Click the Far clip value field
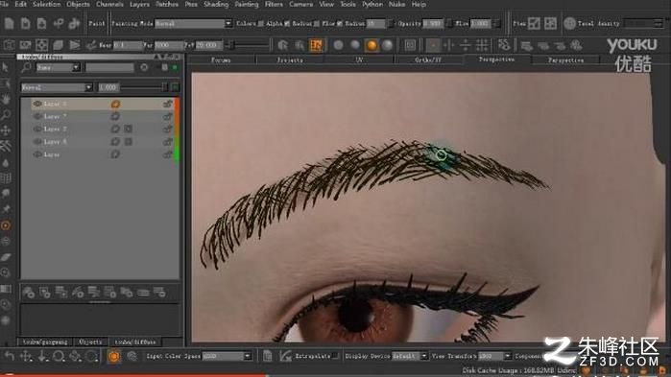 [x=168, y=45]
